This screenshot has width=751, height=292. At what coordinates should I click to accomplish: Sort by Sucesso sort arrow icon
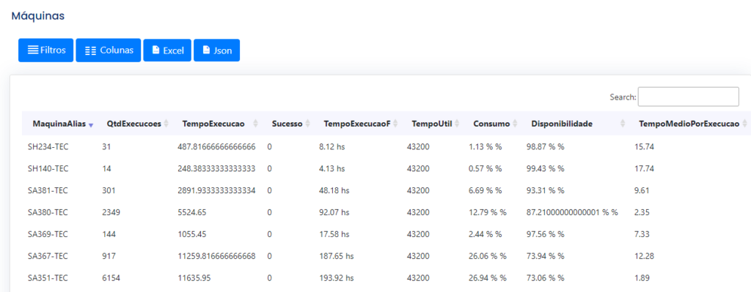click(x=307, y=124)
